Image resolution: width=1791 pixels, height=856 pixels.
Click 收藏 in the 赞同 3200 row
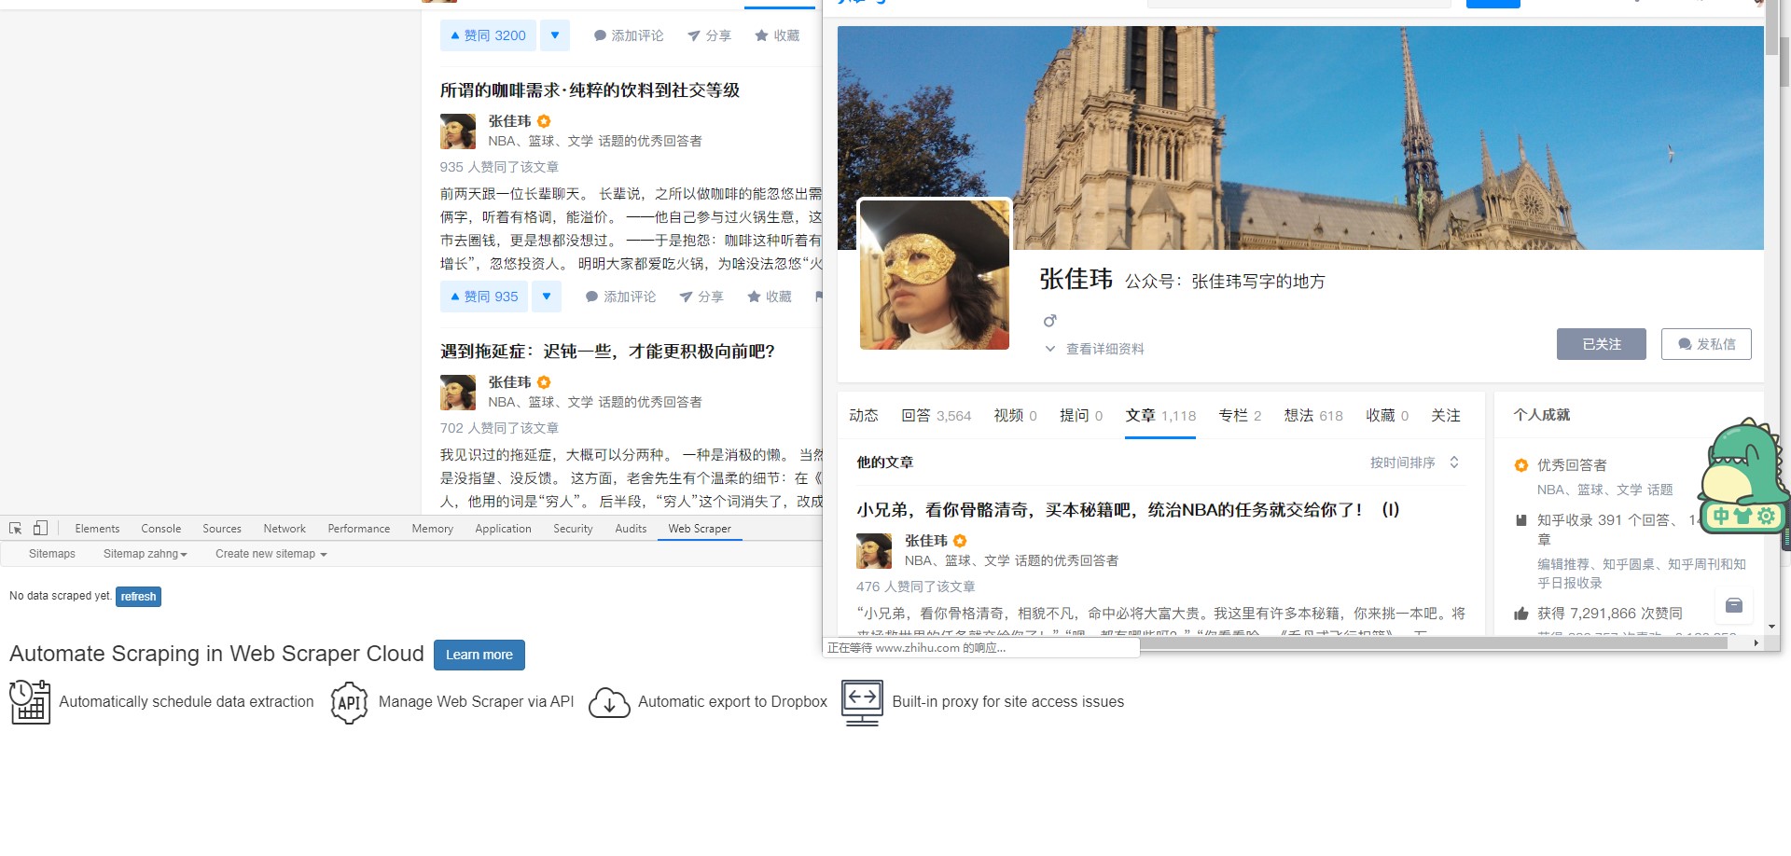coord(777,35)
